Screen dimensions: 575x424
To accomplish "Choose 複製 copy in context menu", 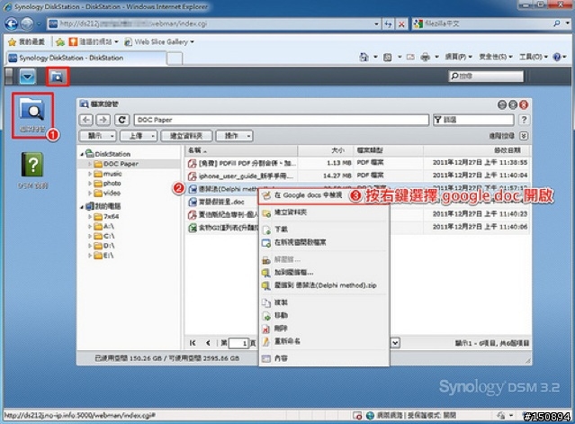I will (325, 302).
